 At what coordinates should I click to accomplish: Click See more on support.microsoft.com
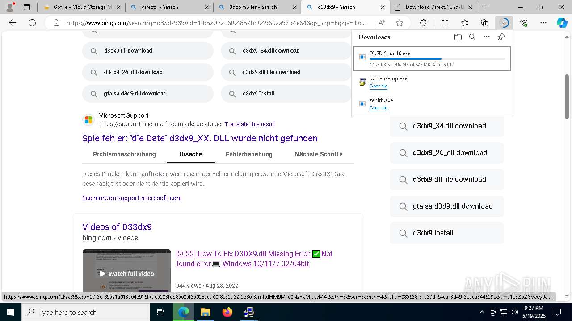click(x=132, y=198)
